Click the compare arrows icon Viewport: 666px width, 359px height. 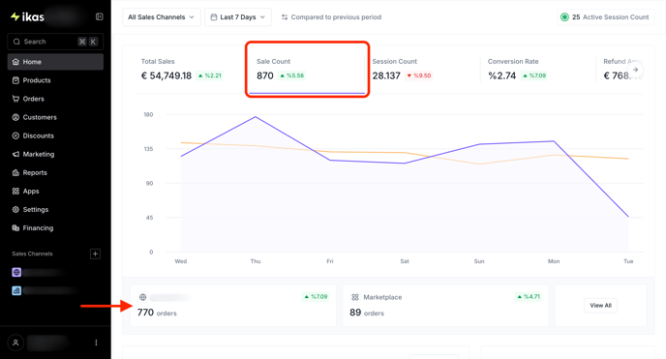[285, 17]
